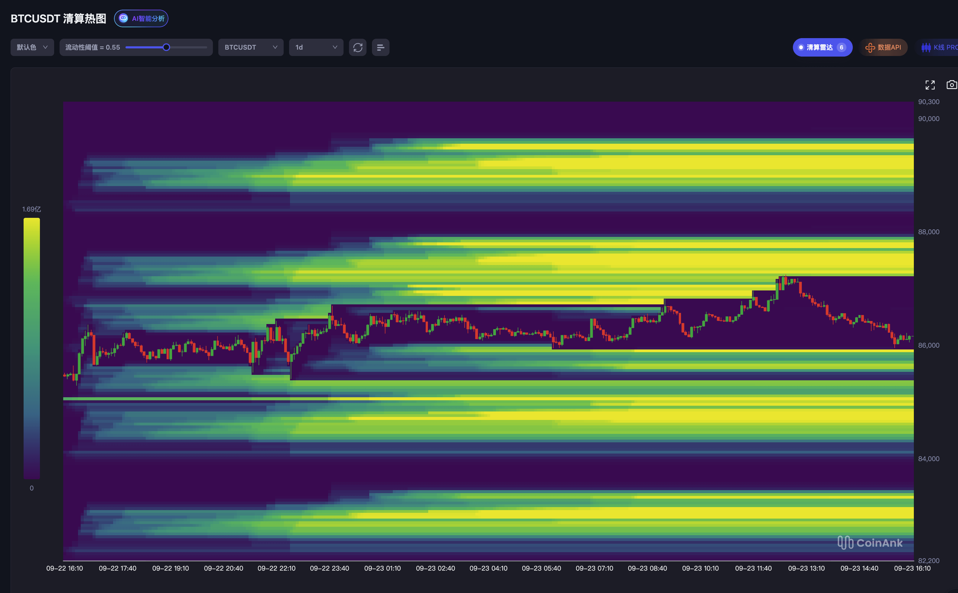Open the chart settings list icon

point(380,48)
